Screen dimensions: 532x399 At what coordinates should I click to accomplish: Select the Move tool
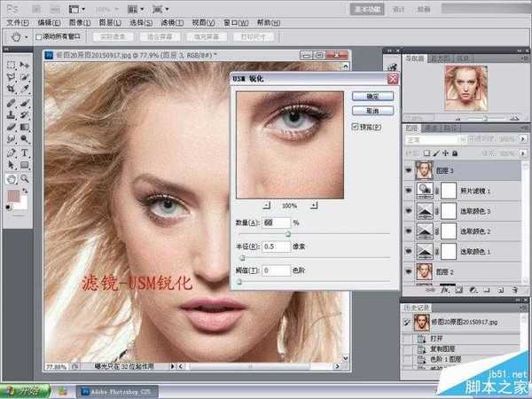25,65
